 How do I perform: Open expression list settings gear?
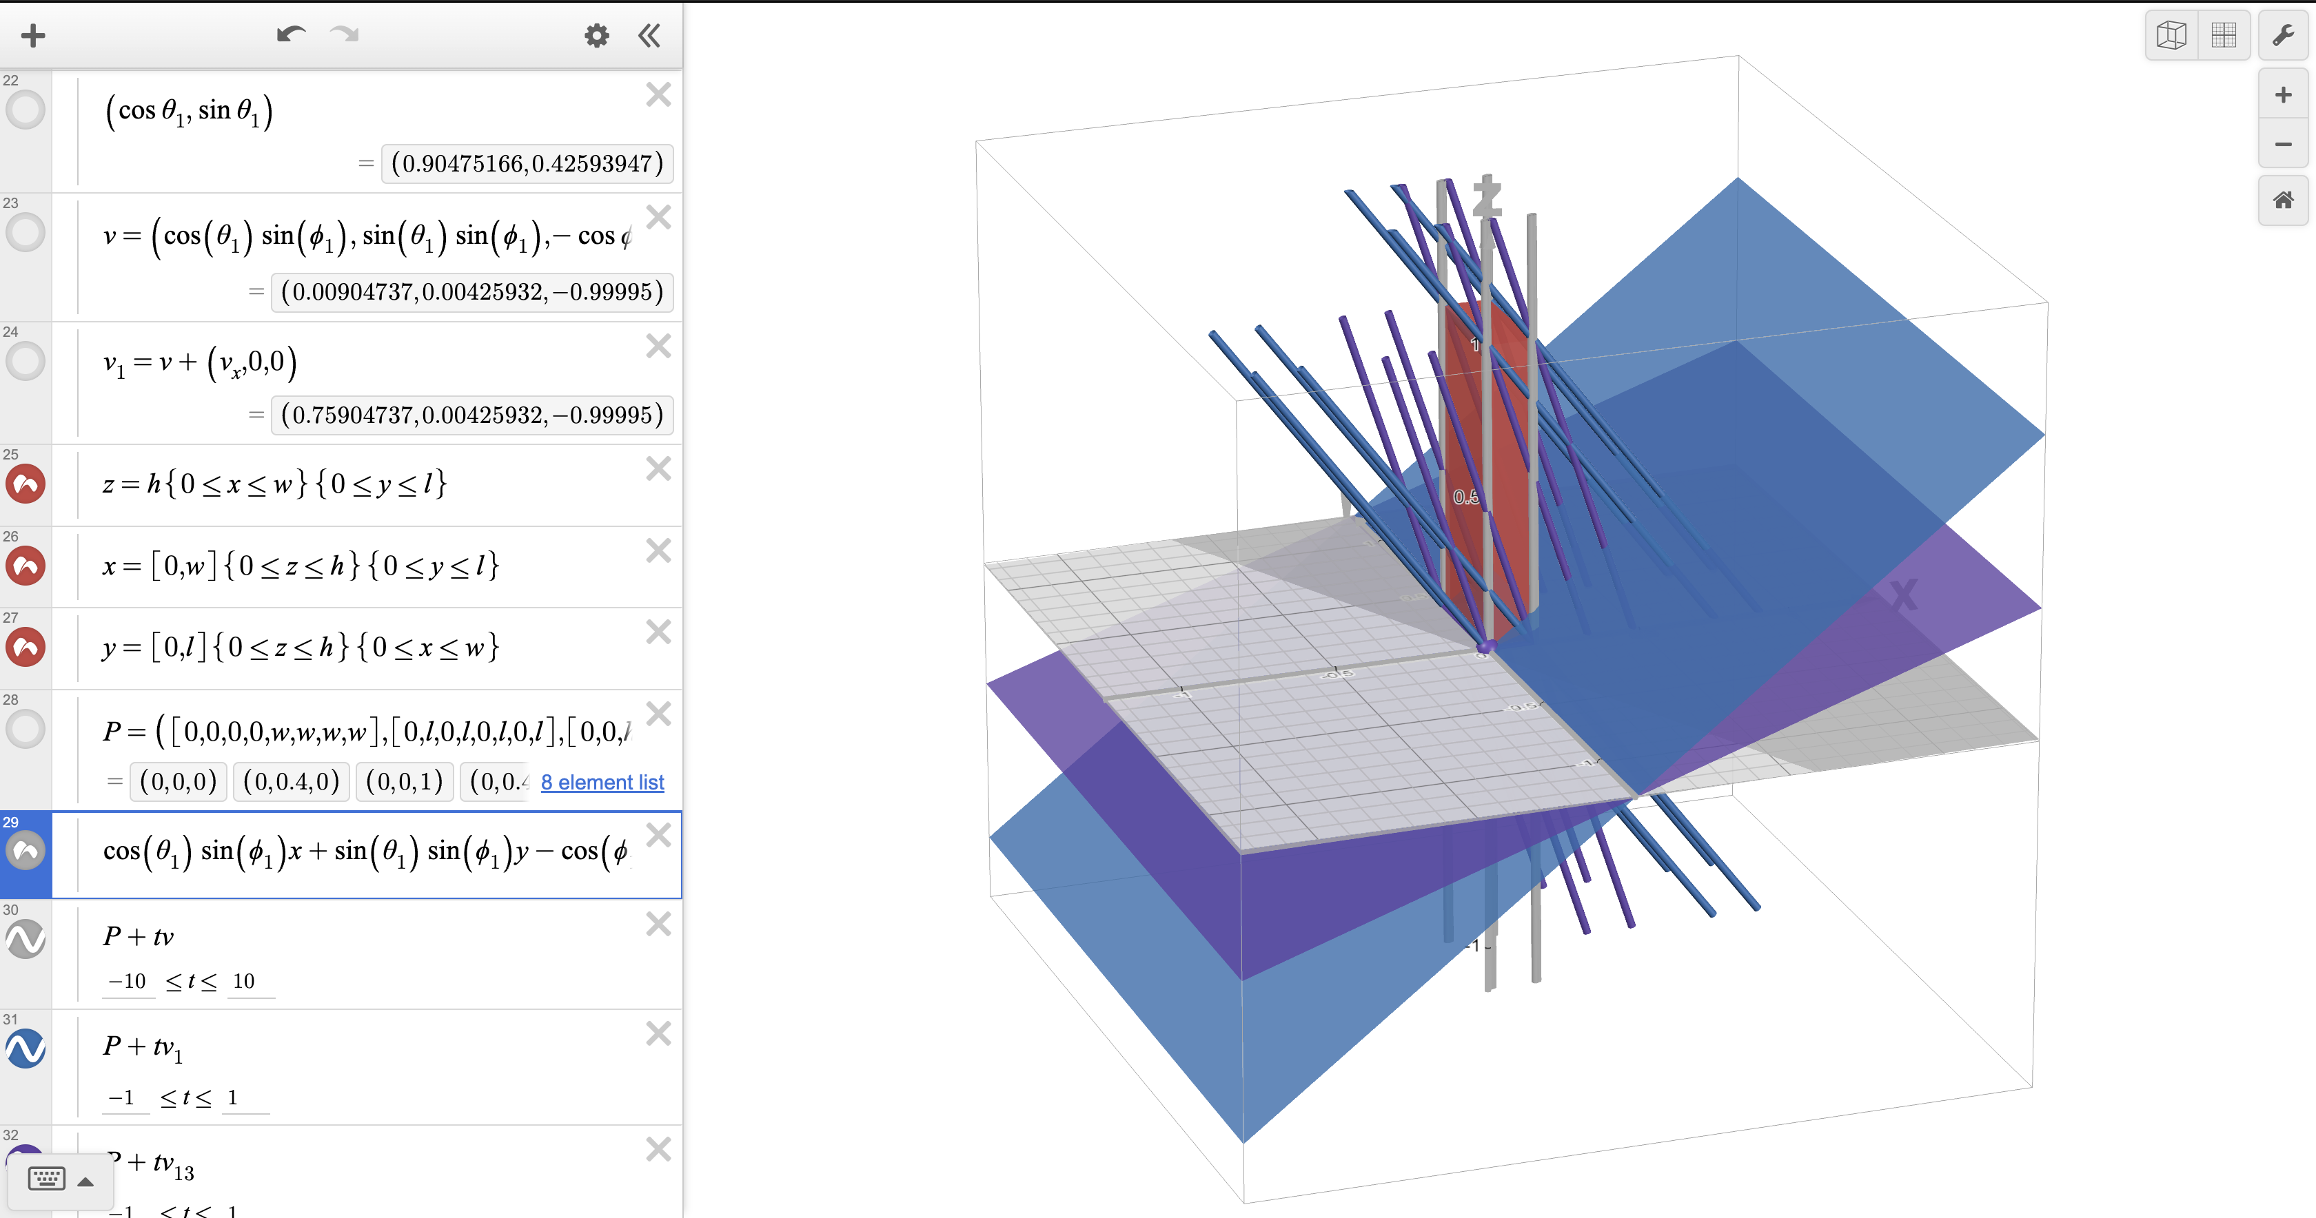597,35
